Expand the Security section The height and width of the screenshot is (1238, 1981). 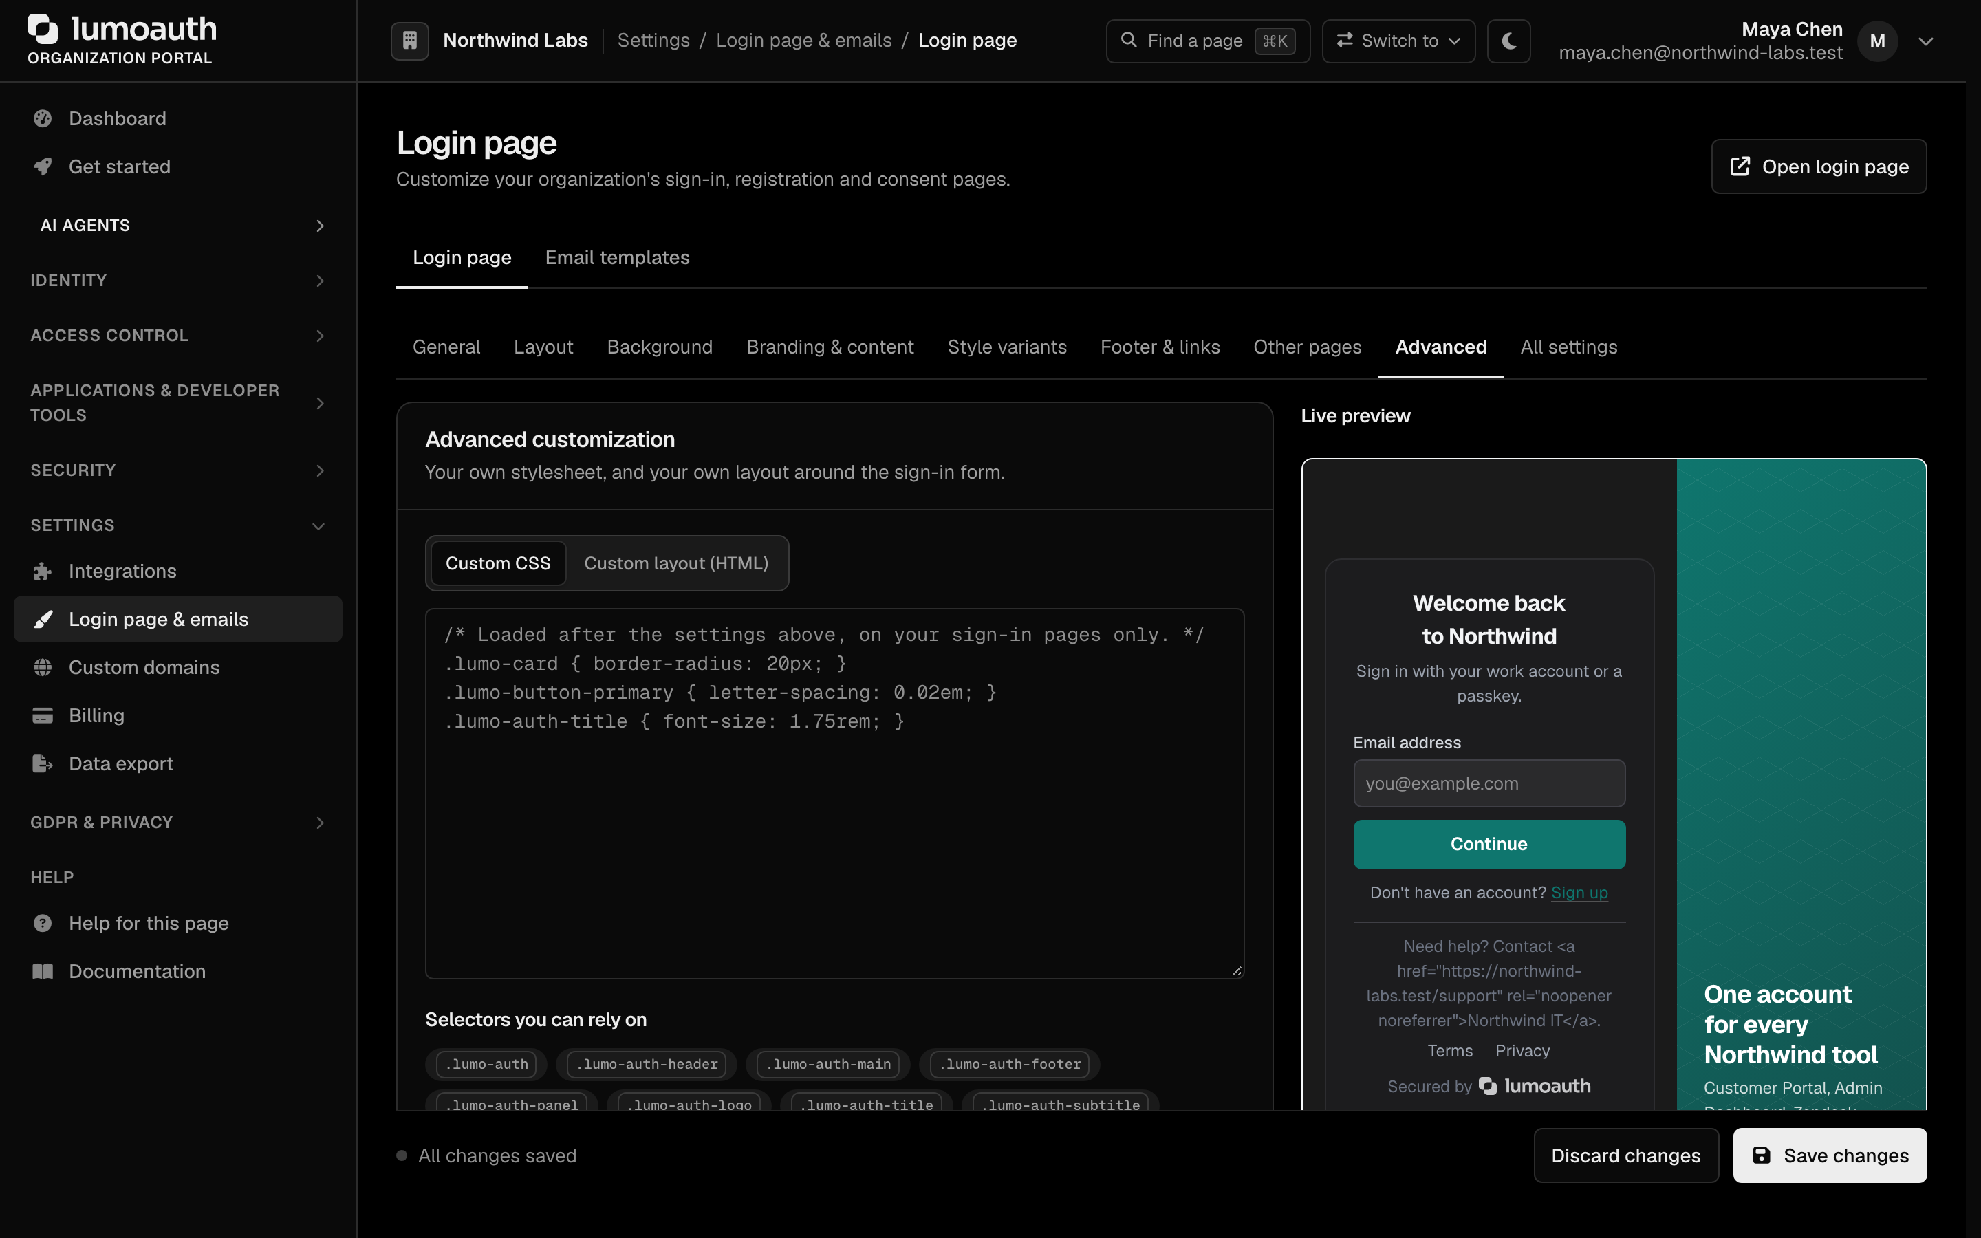[x=178, y=471]
